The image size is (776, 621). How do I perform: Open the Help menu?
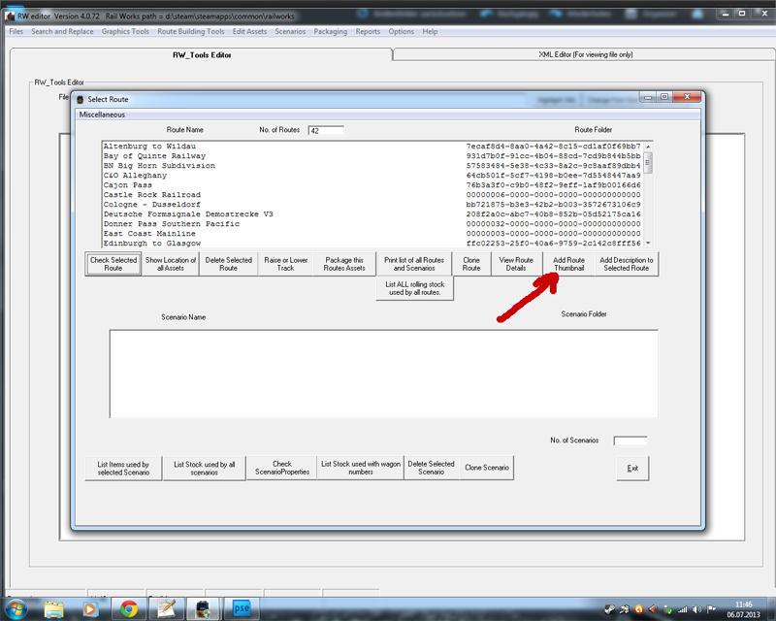point(430,31)
